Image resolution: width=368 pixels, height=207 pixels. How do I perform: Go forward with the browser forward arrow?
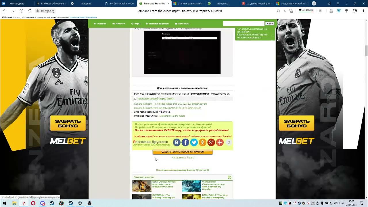13,11
